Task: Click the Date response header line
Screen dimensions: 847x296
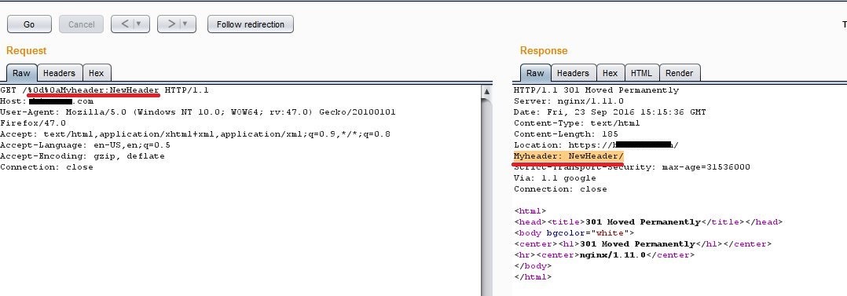Action: (610, 112)
